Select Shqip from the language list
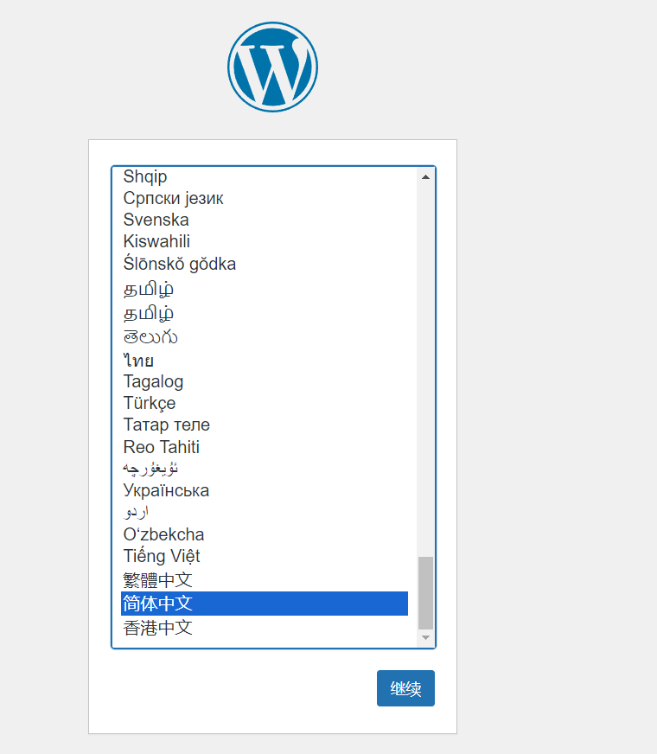The image size is (657, 754). [x=145, y=176]
